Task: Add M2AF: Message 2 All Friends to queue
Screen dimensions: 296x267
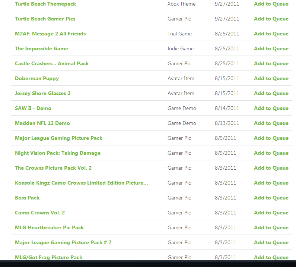Action: click(271, 34)
